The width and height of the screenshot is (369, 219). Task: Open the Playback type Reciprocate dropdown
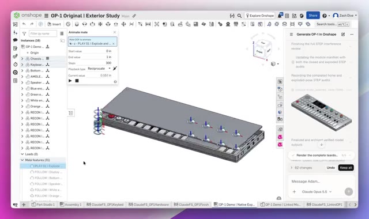pyautogui.click(x=99, y=69)
